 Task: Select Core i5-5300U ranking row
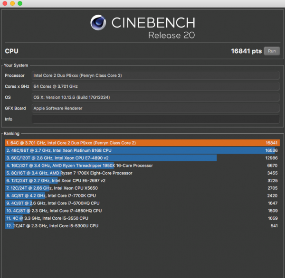coord(142,226)
